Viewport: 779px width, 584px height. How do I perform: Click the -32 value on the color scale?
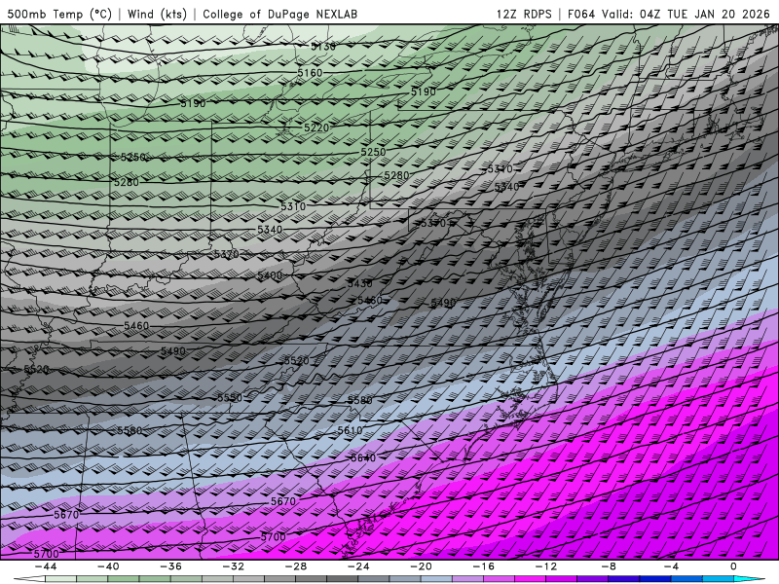(234, 566)
